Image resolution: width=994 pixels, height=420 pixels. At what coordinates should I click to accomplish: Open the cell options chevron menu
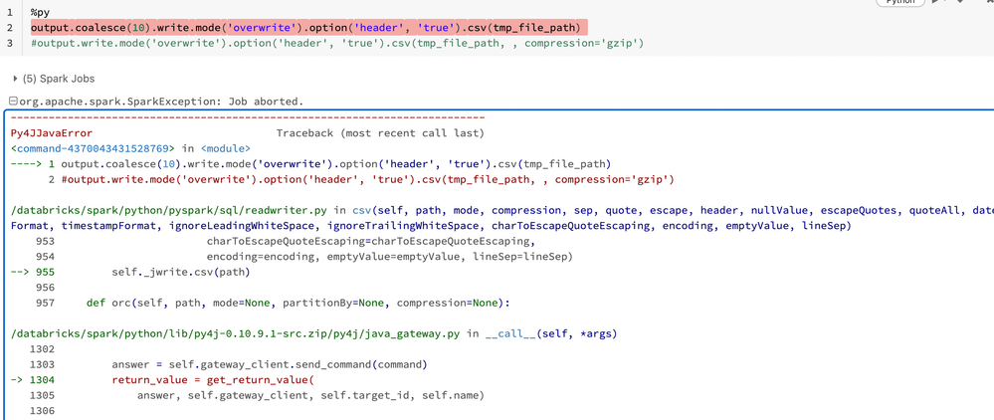(959, 3)
